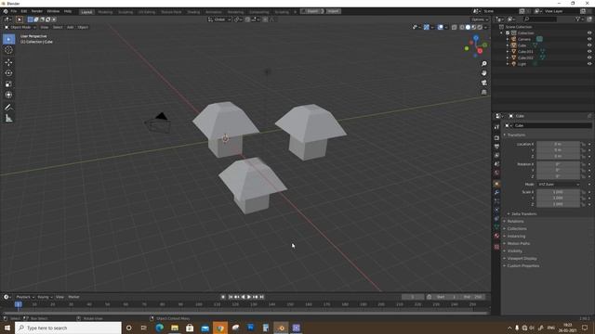
Task: Open the viewport Add menu
Action: tap(71, 27)
